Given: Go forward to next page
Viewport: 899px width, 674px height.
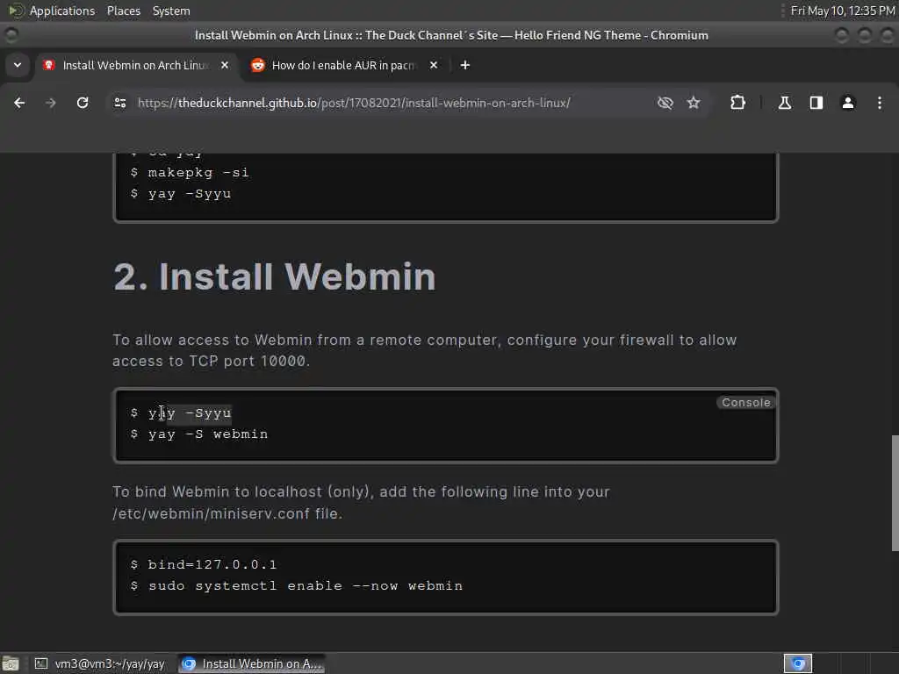Looking at the screenshot, I should coord(51,103).
